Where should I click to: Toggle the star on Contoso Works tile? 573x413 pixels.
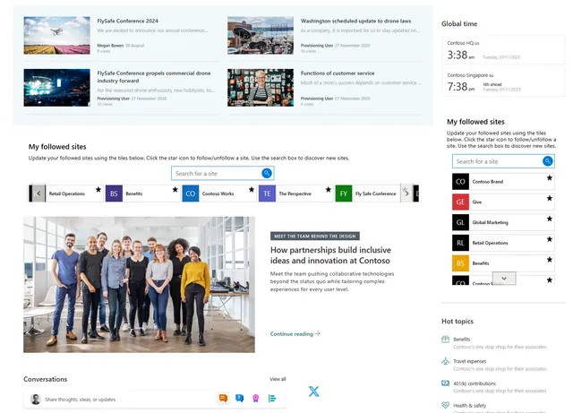click(x=252, y=190)
